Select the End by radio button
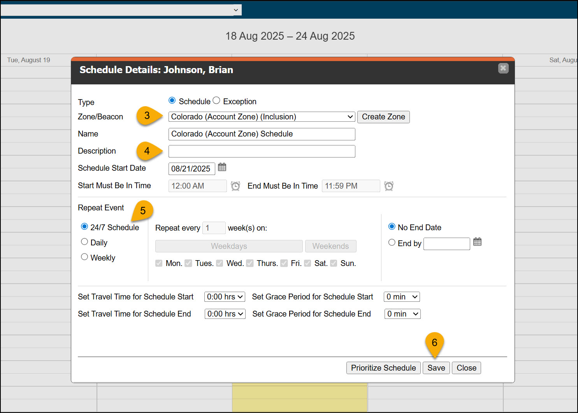 [x=392, y=243]
